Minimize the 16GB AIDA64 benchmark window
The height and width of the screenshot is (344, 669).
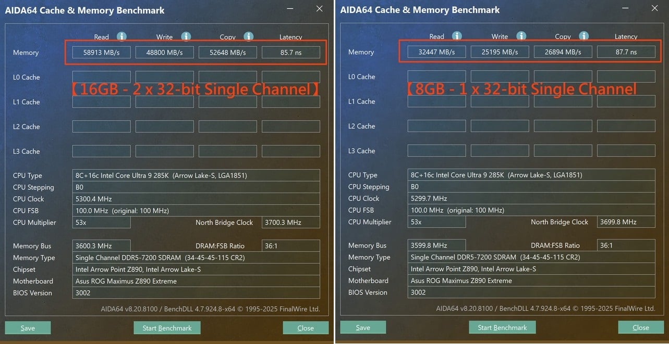click(x=290, y=9)
